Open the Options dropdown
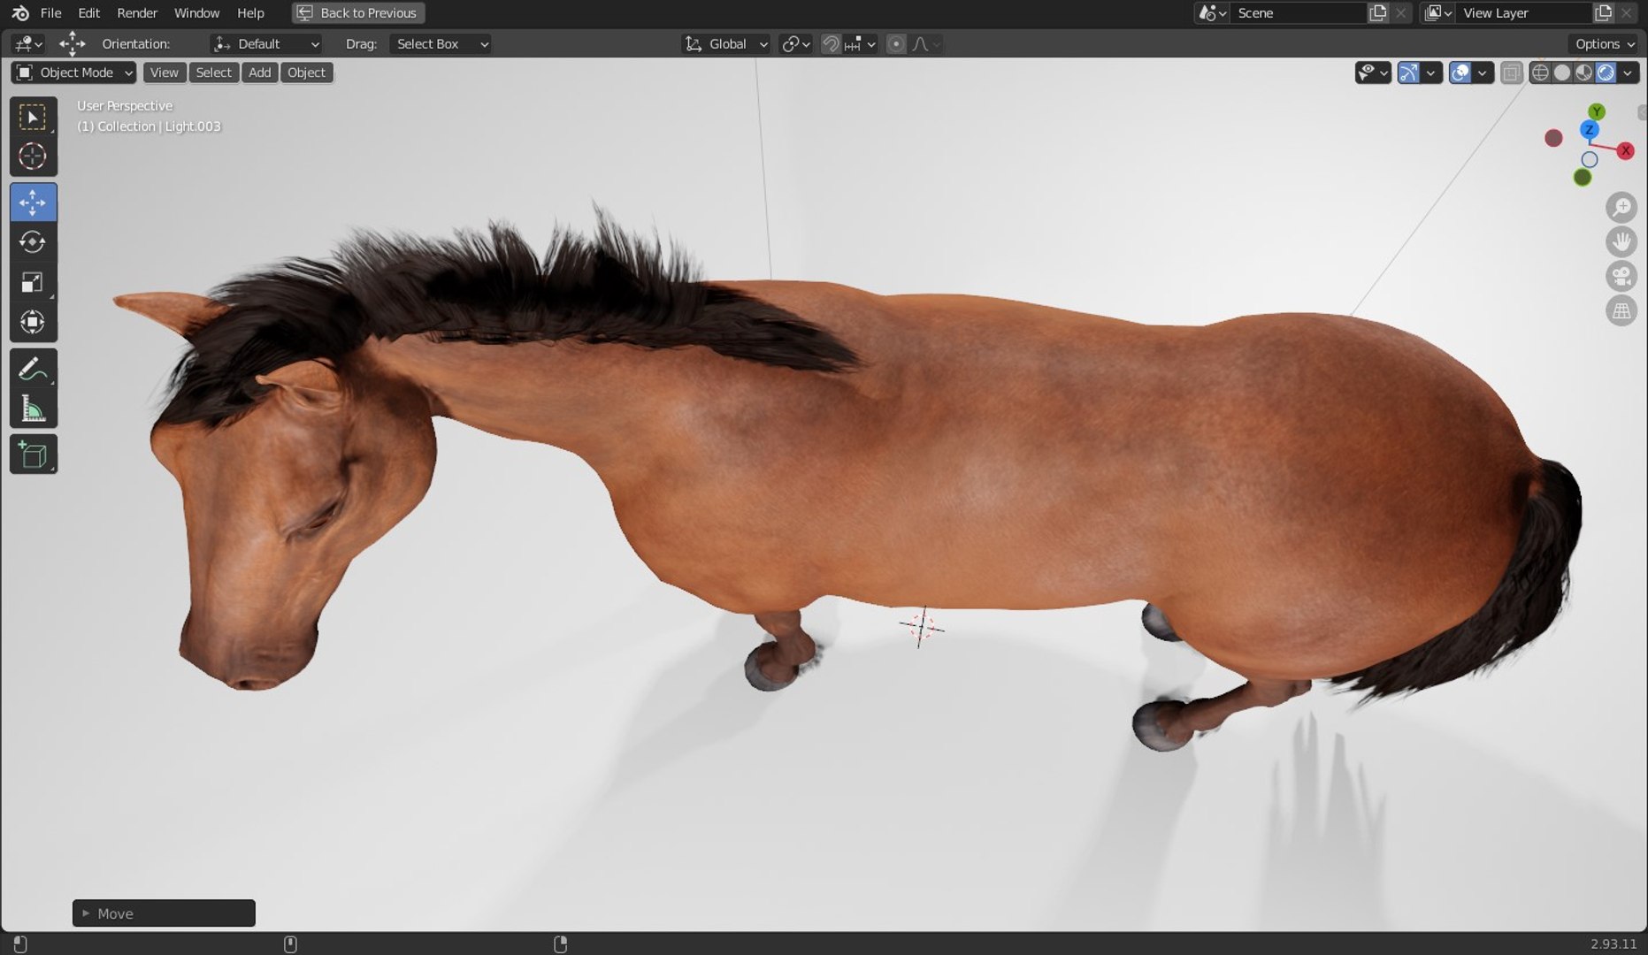The height and width of the screenshot is (955, 1648). pyautogui.click(x=1605, y=44)
